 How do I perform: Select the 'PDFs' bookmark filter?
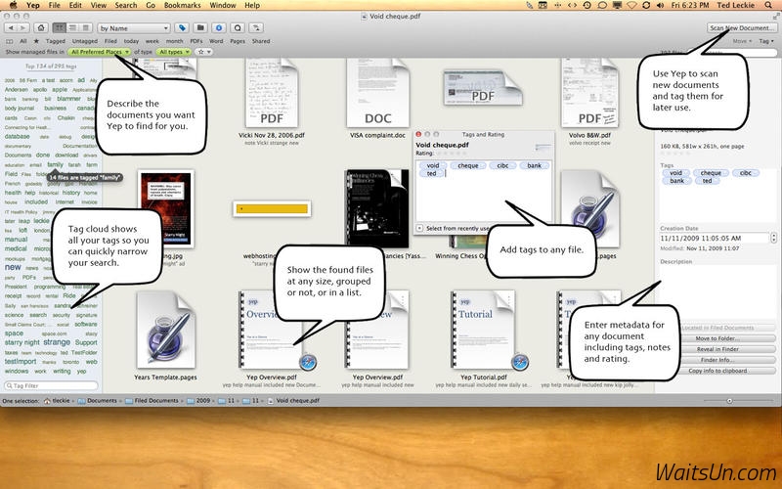point(196,41)
